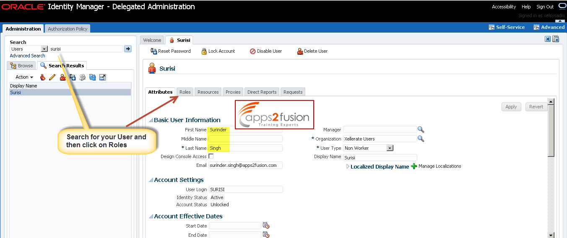Switch to the Browse tab
The image size is (567, 238).
click(22, 66)
